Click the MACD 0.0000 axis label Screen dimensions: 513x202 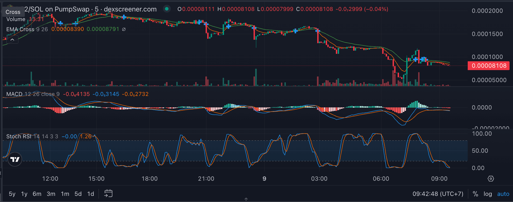click(482, 107)
